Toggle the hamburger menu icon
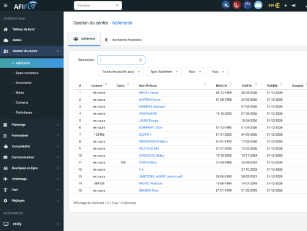307x231 pixels. click(x=6, y=6)
